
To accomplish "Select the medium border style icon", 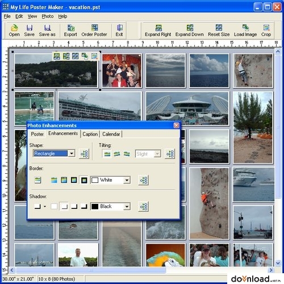I will [64, 180].
